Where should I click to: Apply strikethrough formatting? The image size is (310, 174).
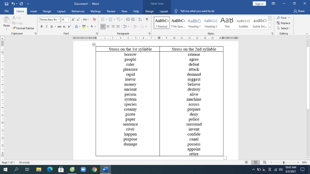[59, 27]
